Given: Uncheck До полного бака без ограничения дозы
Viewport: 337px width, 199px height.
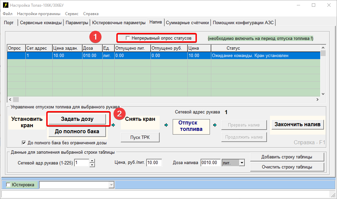Looking at the screenshot, I should pyautogui.click(x=24, y=143).
